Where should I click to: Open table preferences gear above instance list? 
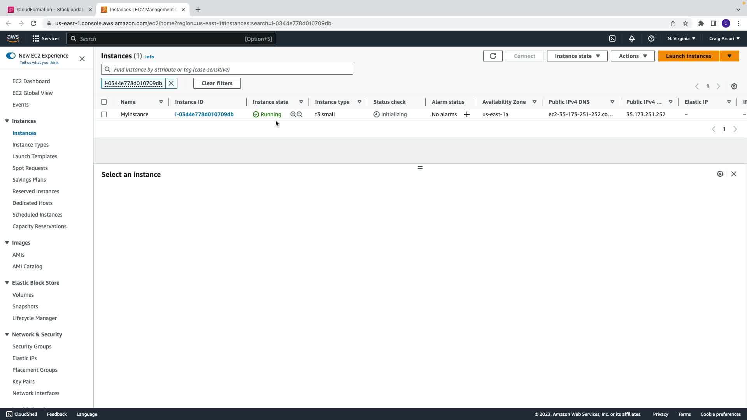tap(734, 86)
